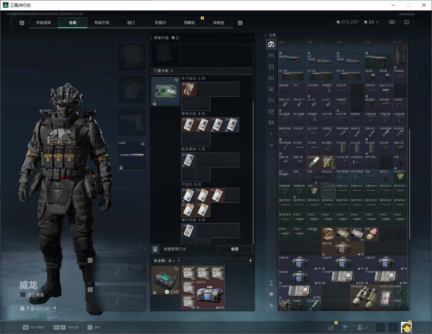The height and width of the screenshot is (334, 432).
Task: Swap the 北极星 melee weapon
Action: tap(143, 144)
